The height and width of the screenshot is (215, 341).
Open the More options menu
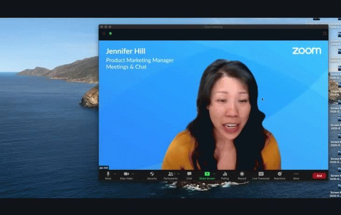pos(296,175)
